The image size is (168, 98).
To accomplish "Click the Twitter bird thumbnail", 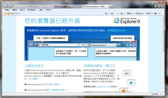I will coord(131,82).
